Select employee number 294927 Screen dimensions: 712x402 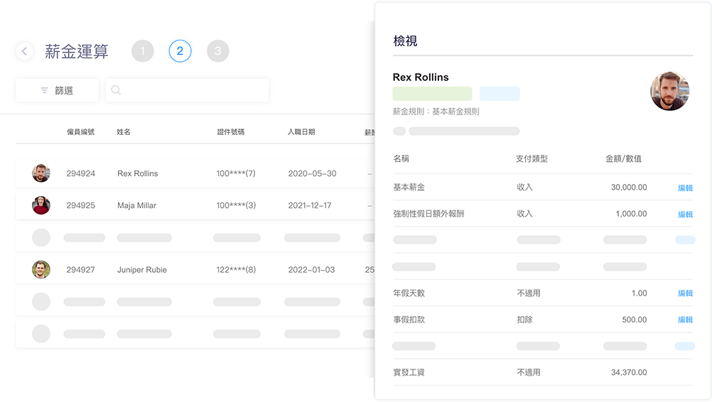tap(81, 269)
